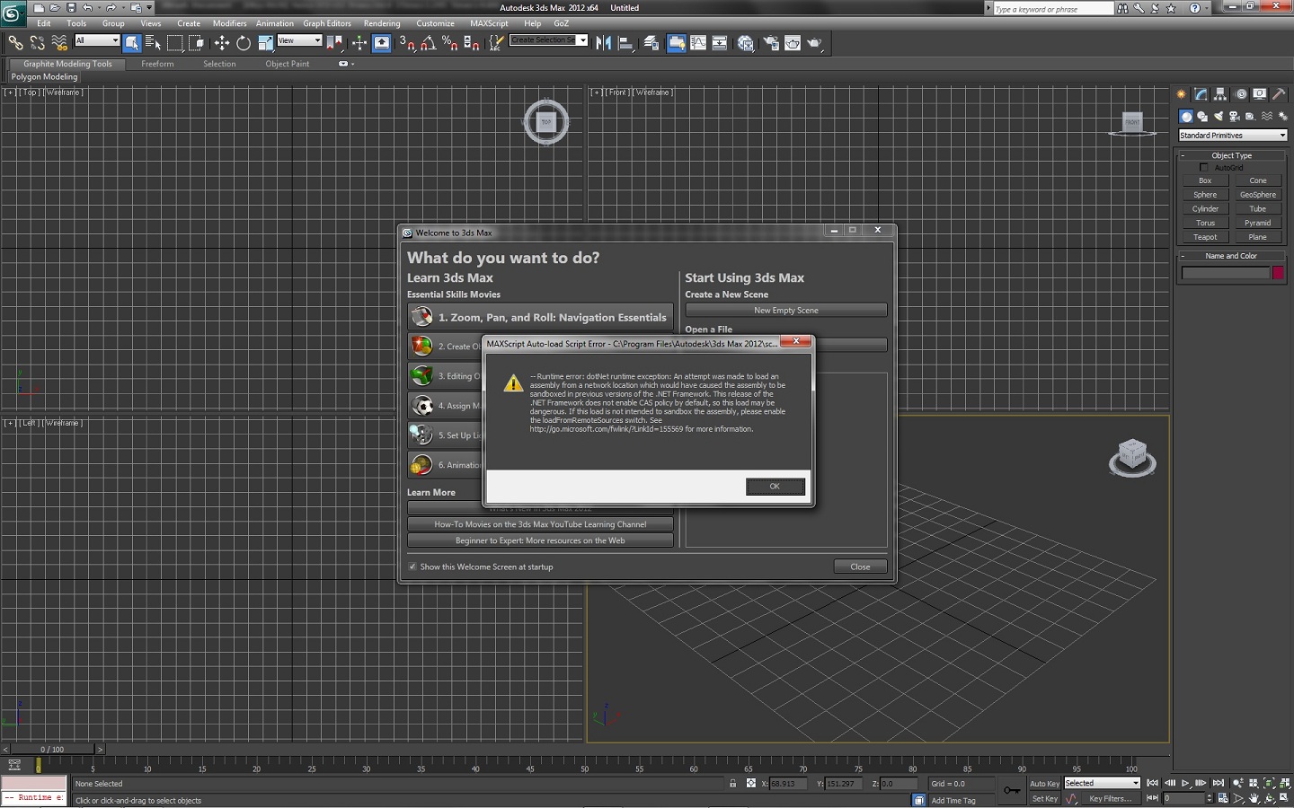Open the Modify panel tab icon

pos(1201,94)
